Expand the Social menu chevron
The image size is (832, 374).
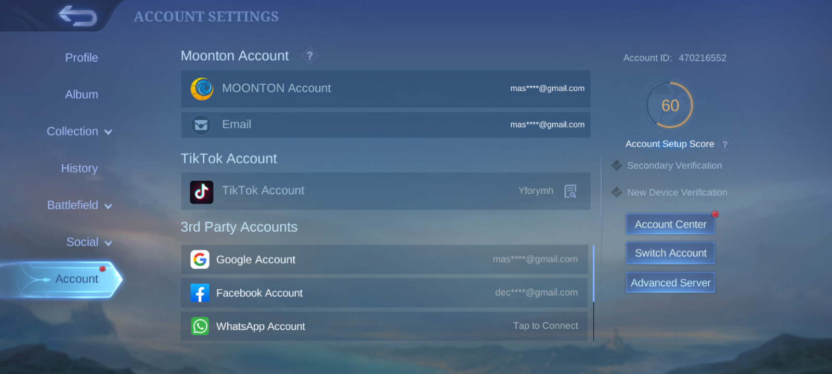tap(108, 243)
